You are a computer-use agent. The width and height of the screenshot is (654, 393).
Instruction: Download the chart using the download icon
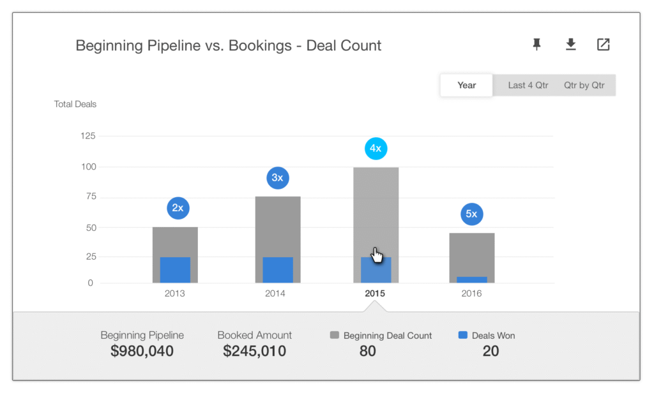coord(570,44)
